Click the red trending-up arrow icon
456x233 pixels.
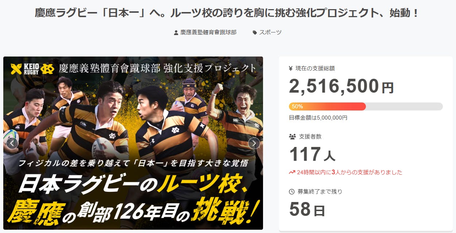tap(292, 172)
